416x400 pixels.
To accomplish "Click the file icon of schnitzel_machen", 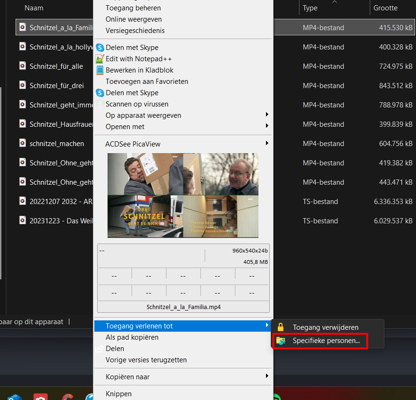I will click(x=22, y=143).
